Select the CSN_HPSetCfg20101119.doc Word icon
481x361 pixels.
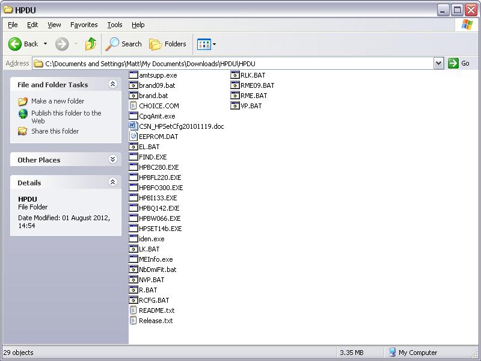133,126
